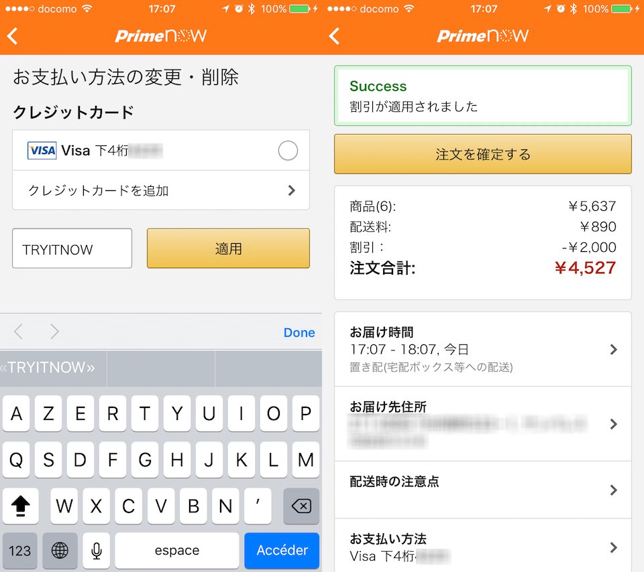Open the 配送時の注意点 delivery notes row
644x572 pixels.
click(483, 490)
